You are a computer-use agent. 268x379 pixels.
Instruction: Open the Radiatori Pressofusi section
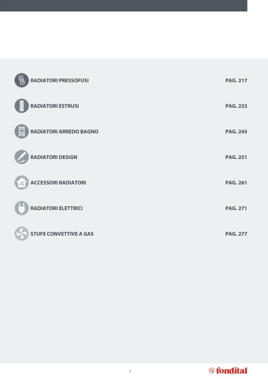tap(59, 81)
